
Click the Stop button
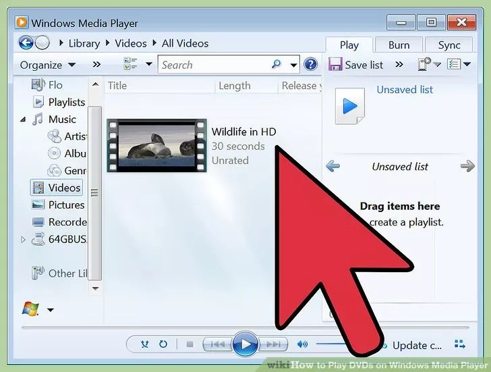[190, 344]
